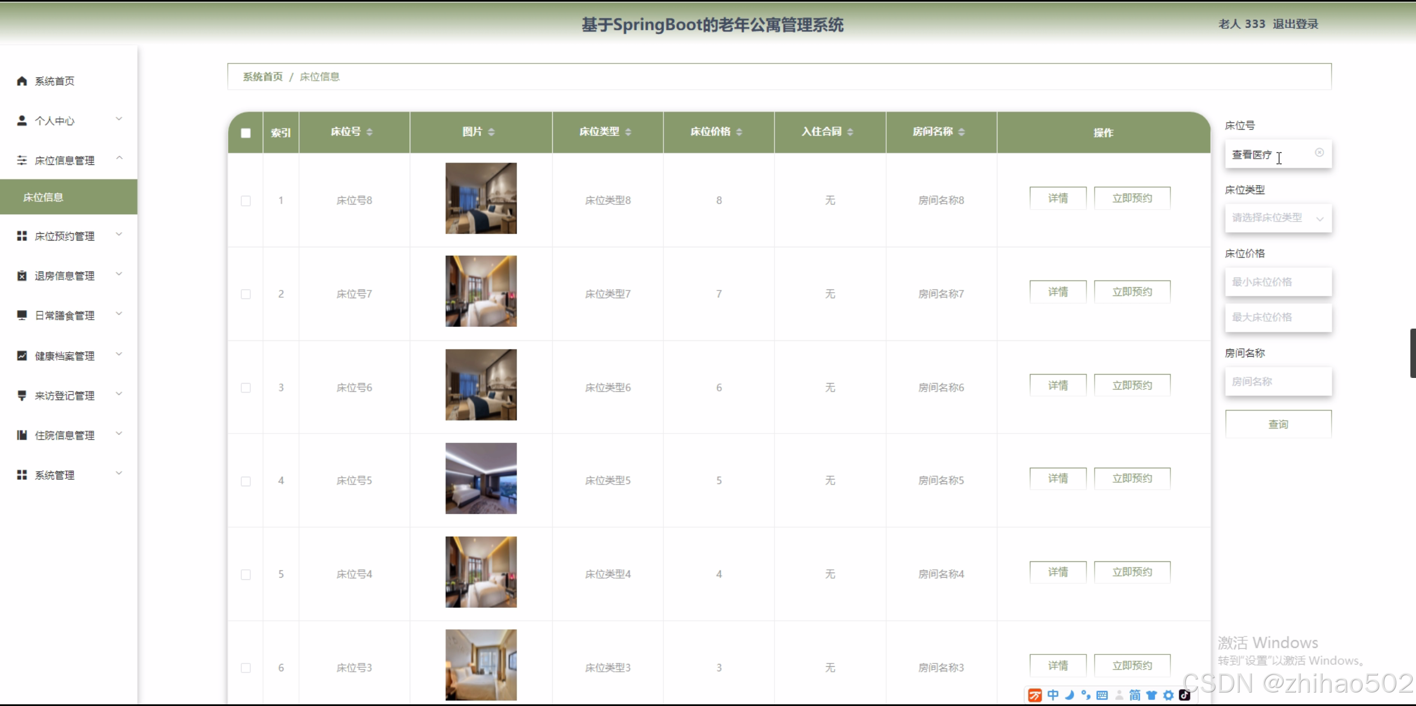View 详情 for 床位号8
Viewport: 1416px width, 706px height.
tap(1058, 198)
